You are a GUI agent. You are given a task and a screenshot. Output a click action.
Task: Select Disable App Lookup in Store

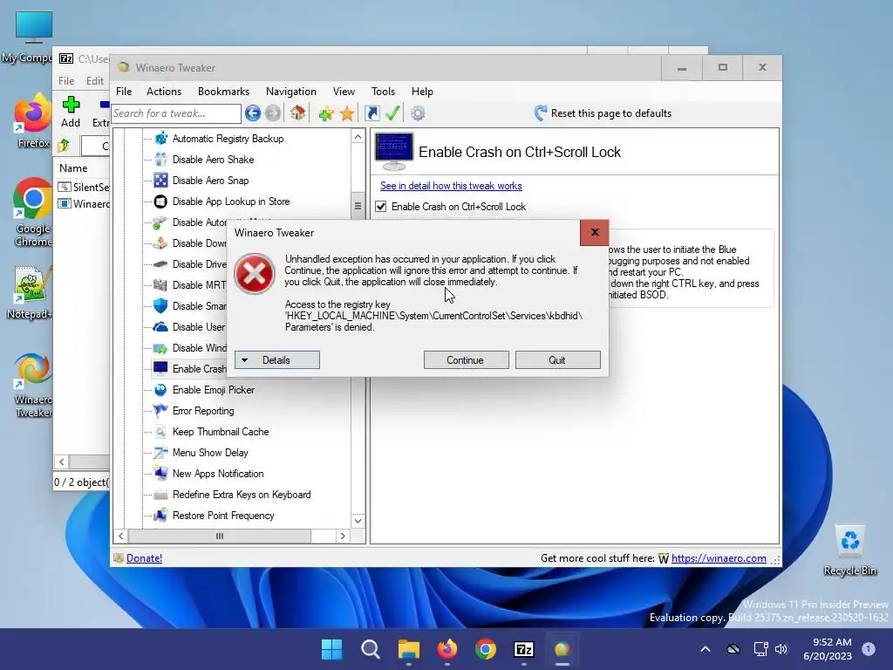pos(230,202)
